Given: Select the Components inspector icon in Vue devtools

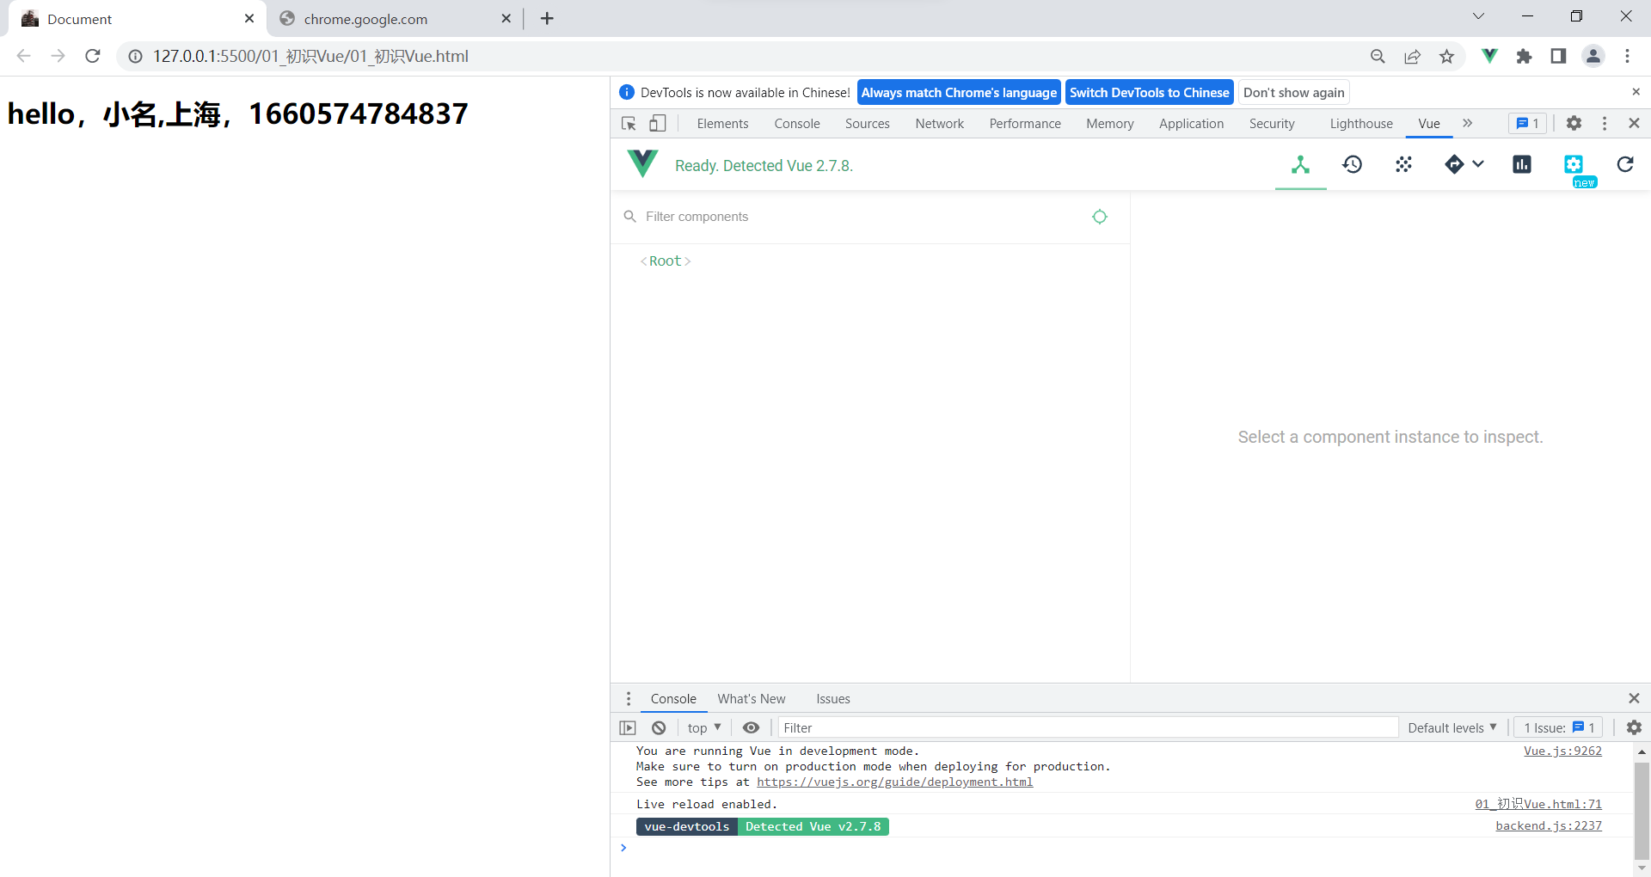Looking at the screenshot, I should tap(1300, 165).
